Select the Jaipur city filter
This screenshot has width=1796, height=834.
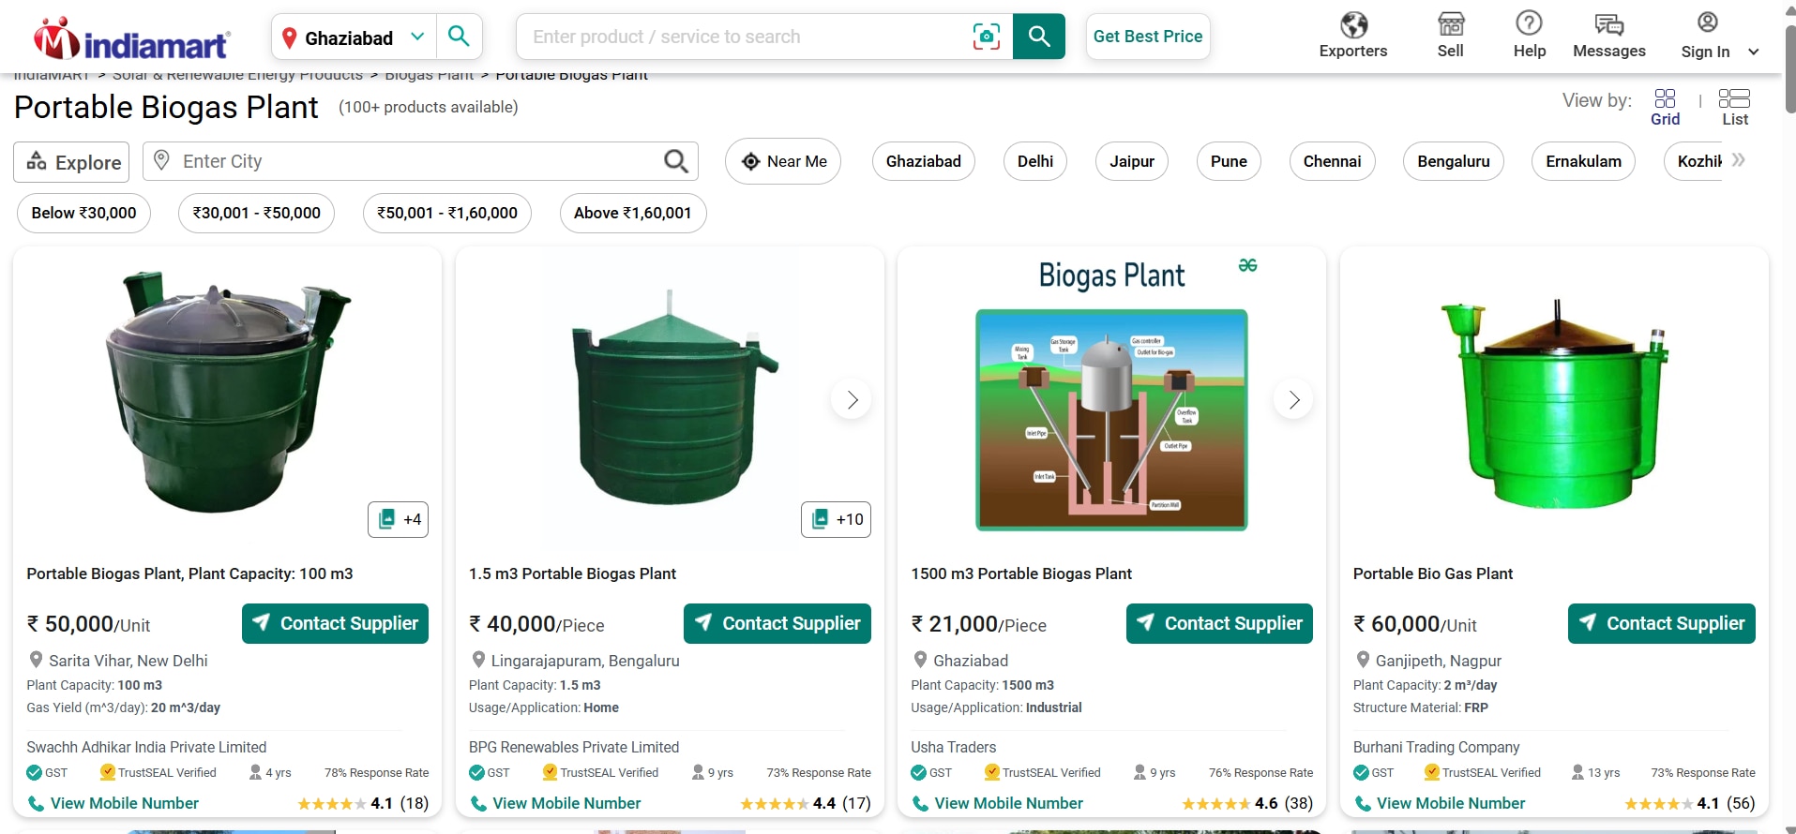pyautogui.click(x=1131, y=161)
